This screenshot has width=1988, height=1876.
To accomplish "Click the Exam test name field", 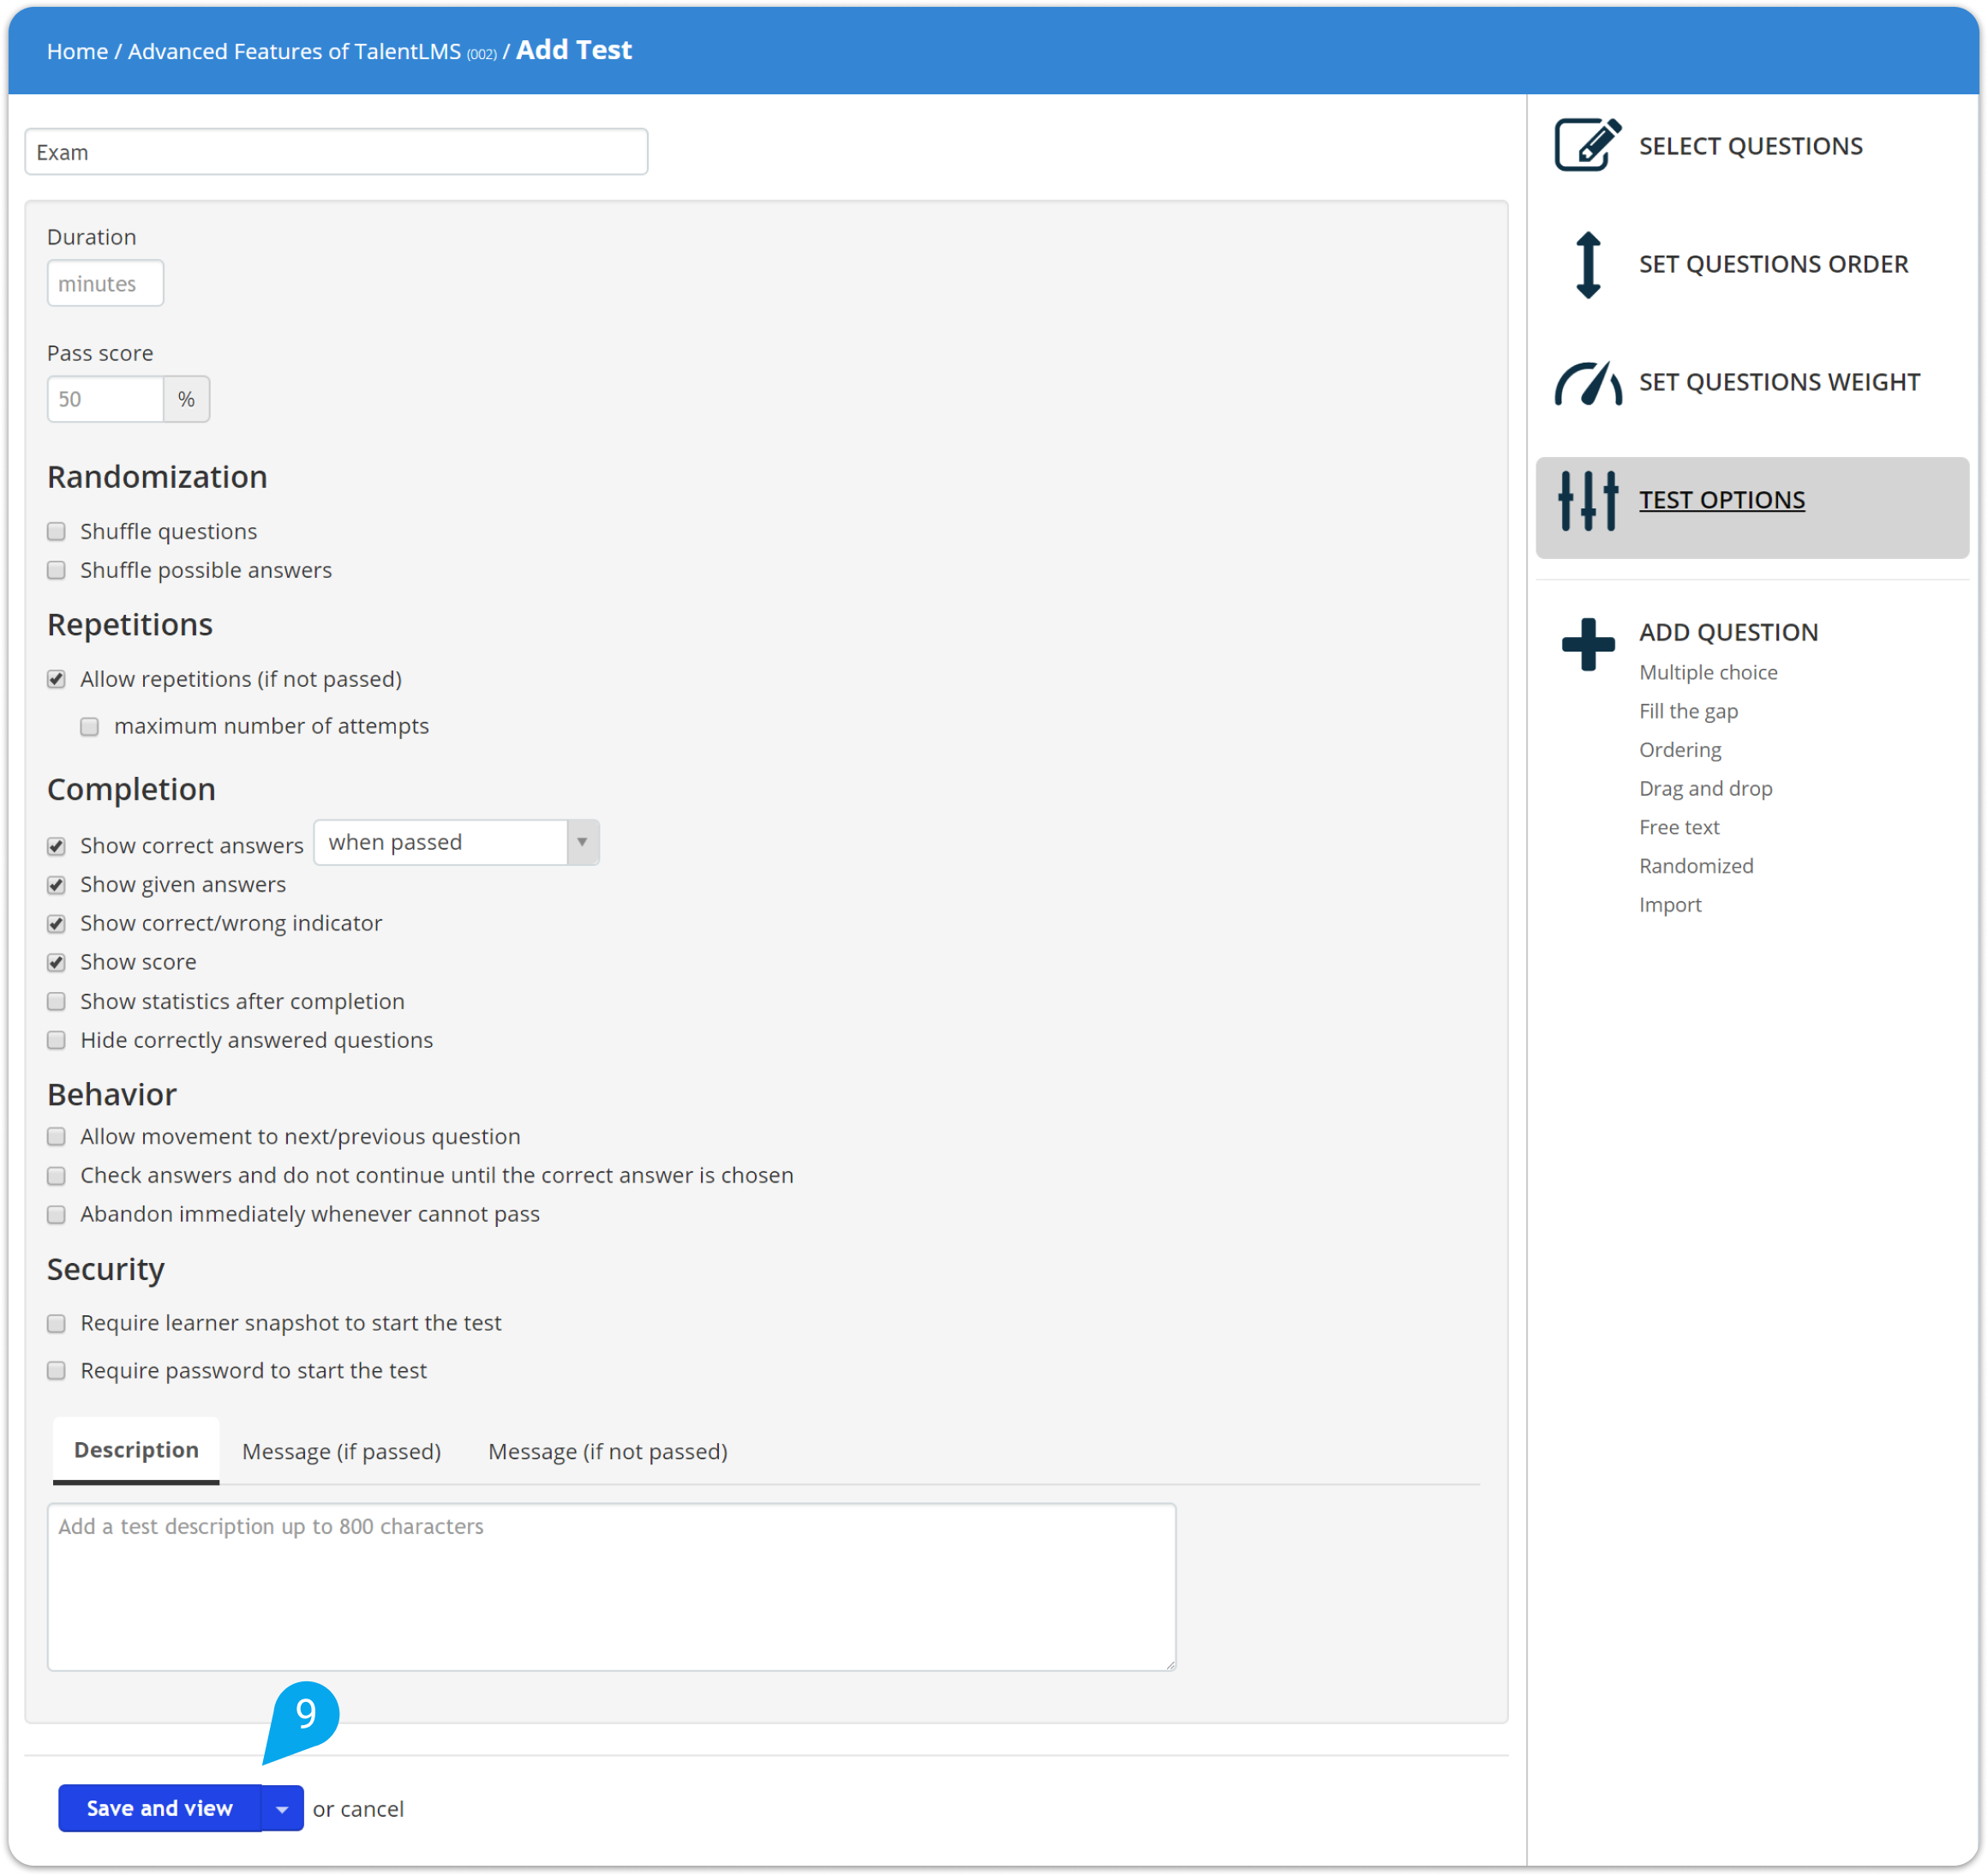I will pos(336,152).
